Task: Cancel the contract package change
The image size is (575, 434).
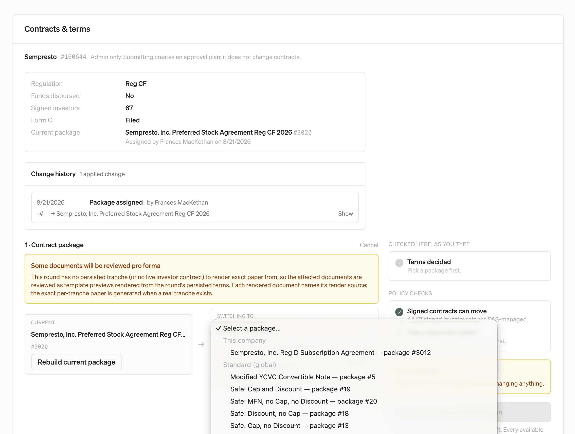Action: [369, 245]
